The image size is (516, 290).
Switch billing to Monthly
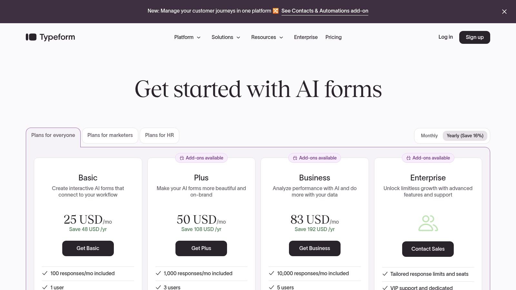click(429, 136)
